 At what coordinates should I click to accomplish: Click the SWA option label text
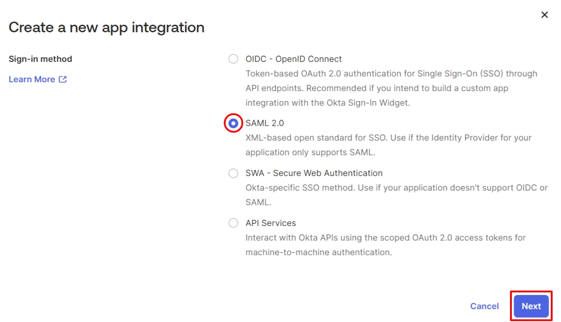(314, 173)
